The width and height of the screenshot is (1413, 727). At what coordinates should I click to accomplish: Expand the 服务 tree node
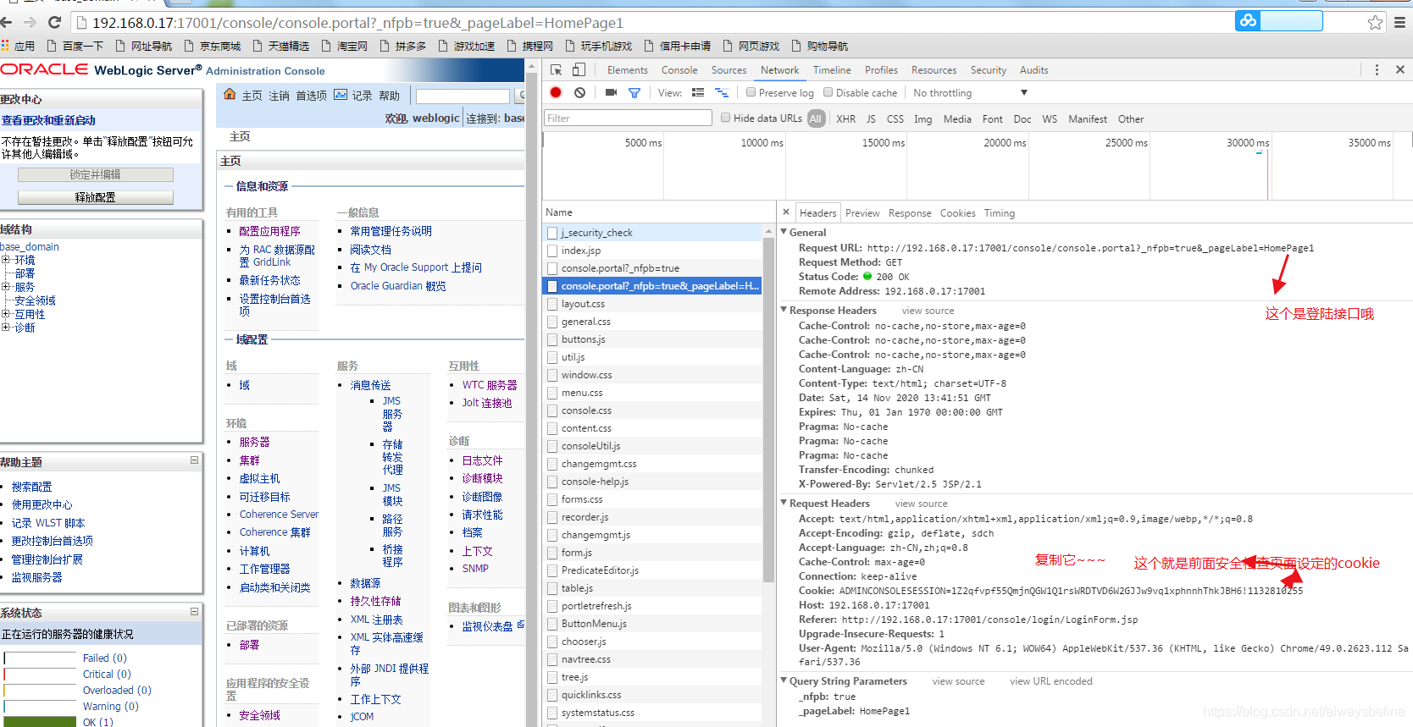(x=5, y=287)
